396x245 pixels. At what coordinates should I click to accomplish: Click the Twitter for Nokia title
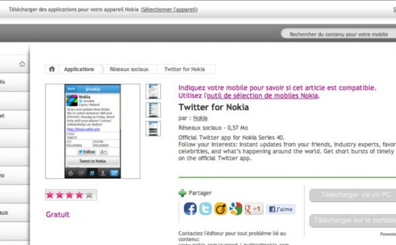[214, 107]
